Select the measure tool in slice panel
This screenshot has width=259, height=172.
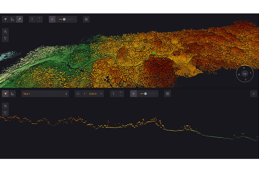[12, 94]
